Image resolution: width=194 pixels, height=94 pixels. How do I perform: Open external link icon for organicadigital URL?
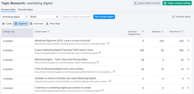click(x=108, y=43)
